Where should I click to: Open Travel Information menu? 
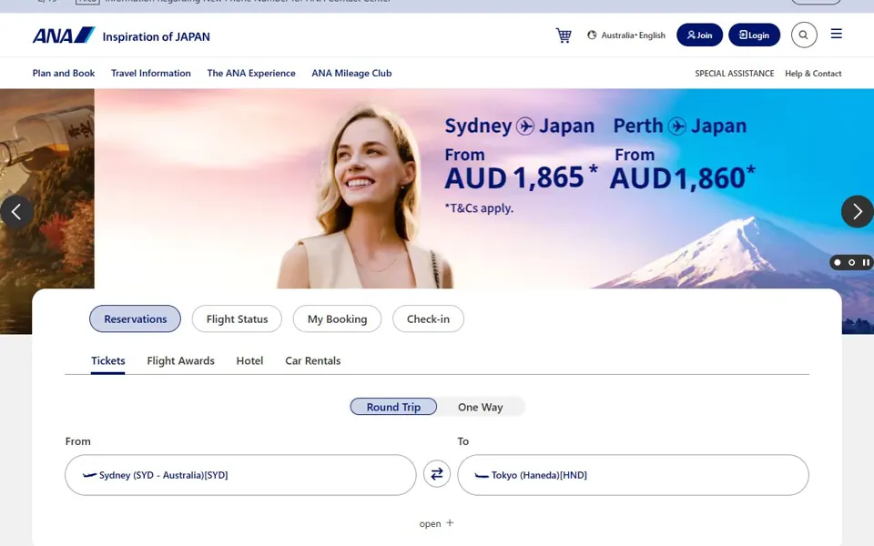[x=150, y=73]
